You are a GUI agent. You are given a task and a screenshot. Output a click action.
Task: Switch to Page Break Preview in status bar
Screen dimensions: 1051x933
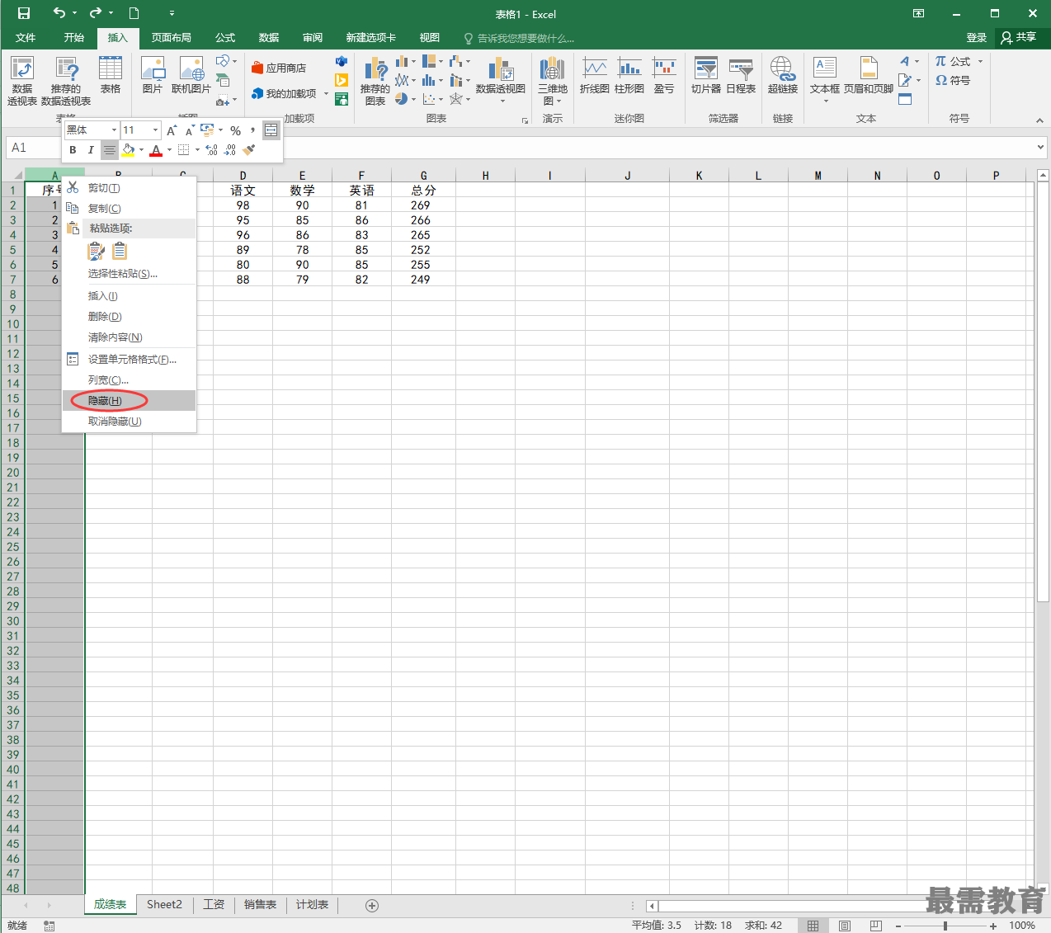pyautogui.click(x=875, y=926)
